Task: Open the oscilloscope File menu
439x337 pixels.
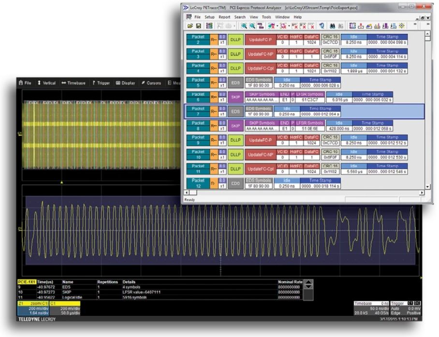Action: coord(25,83)
